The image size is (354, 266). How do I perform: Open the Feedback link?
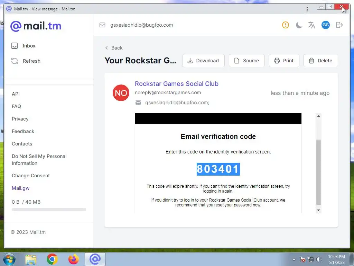coord(23,131)
